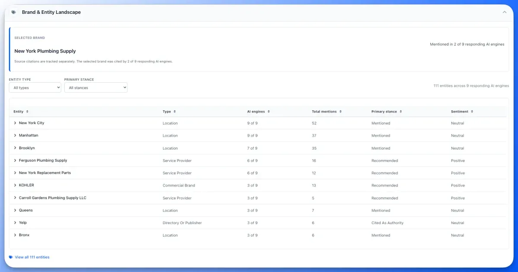
Task: Open the Primary Stance dropdown
Action: point(96,88)
